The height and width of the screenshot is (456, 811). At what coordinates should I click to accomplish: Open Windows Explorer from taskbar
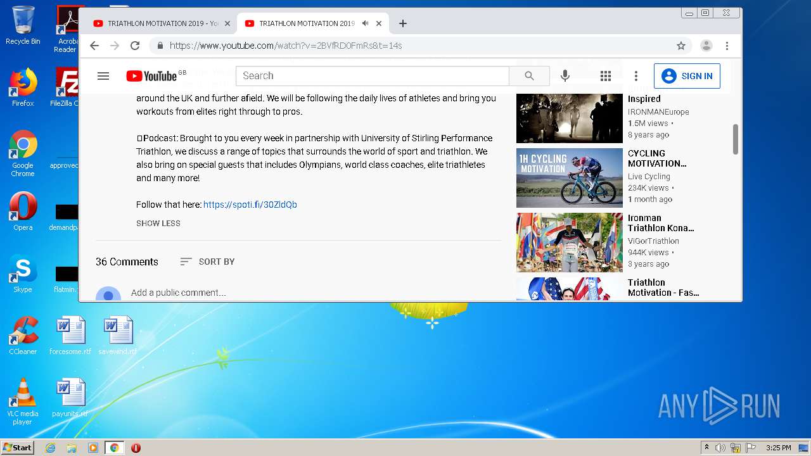tap(72, 448)
